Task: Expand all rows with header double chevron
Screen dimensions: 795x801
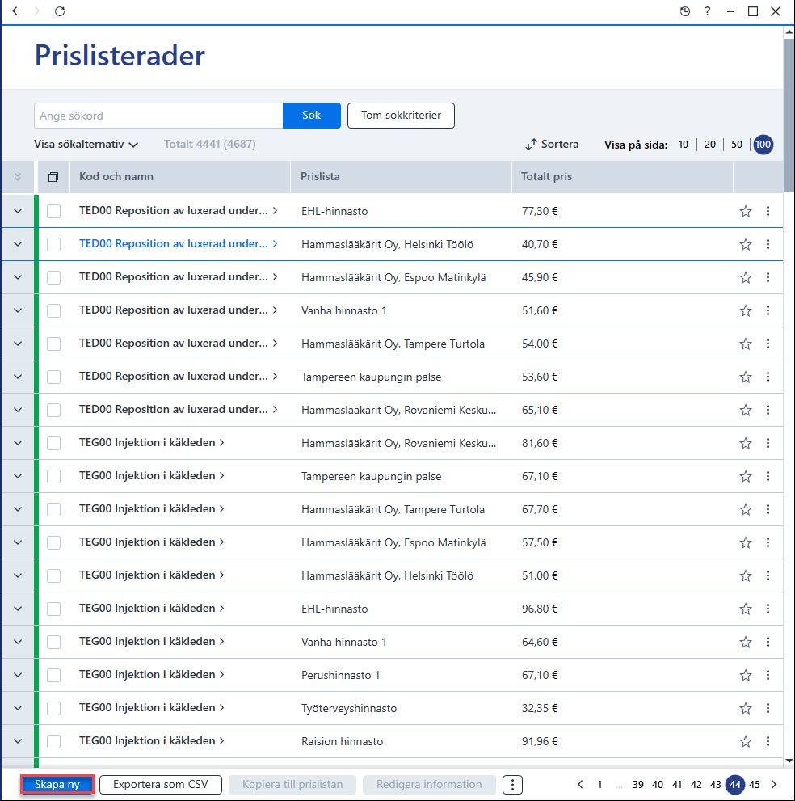Action: coord(17,177)
